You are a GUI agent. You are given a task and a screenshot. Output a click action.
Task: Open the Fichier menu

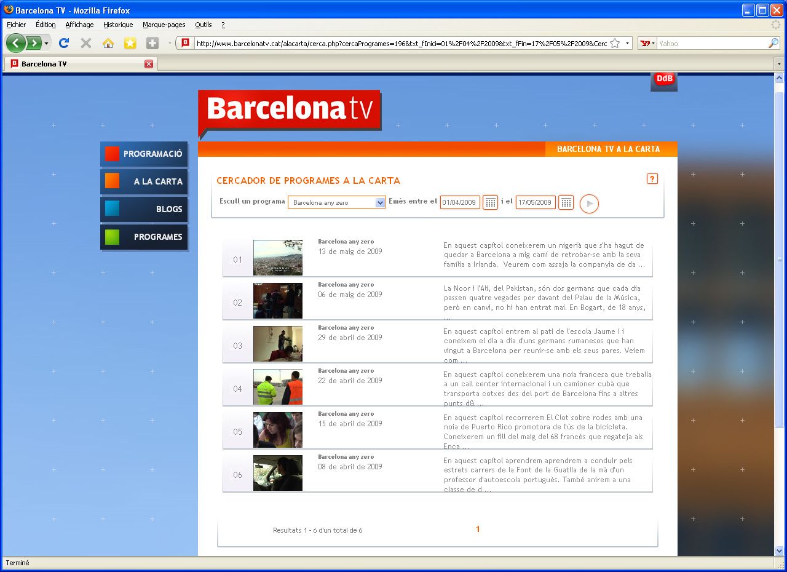[17, 25]
